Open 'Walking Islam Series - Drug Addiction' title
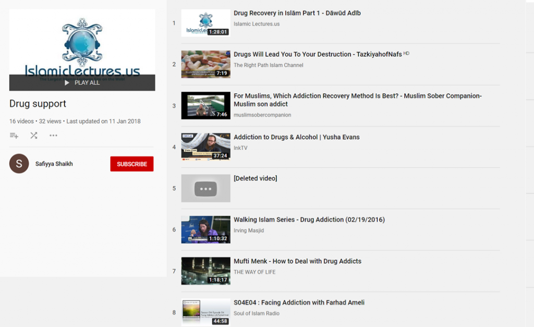 click(x=309, y=220)
